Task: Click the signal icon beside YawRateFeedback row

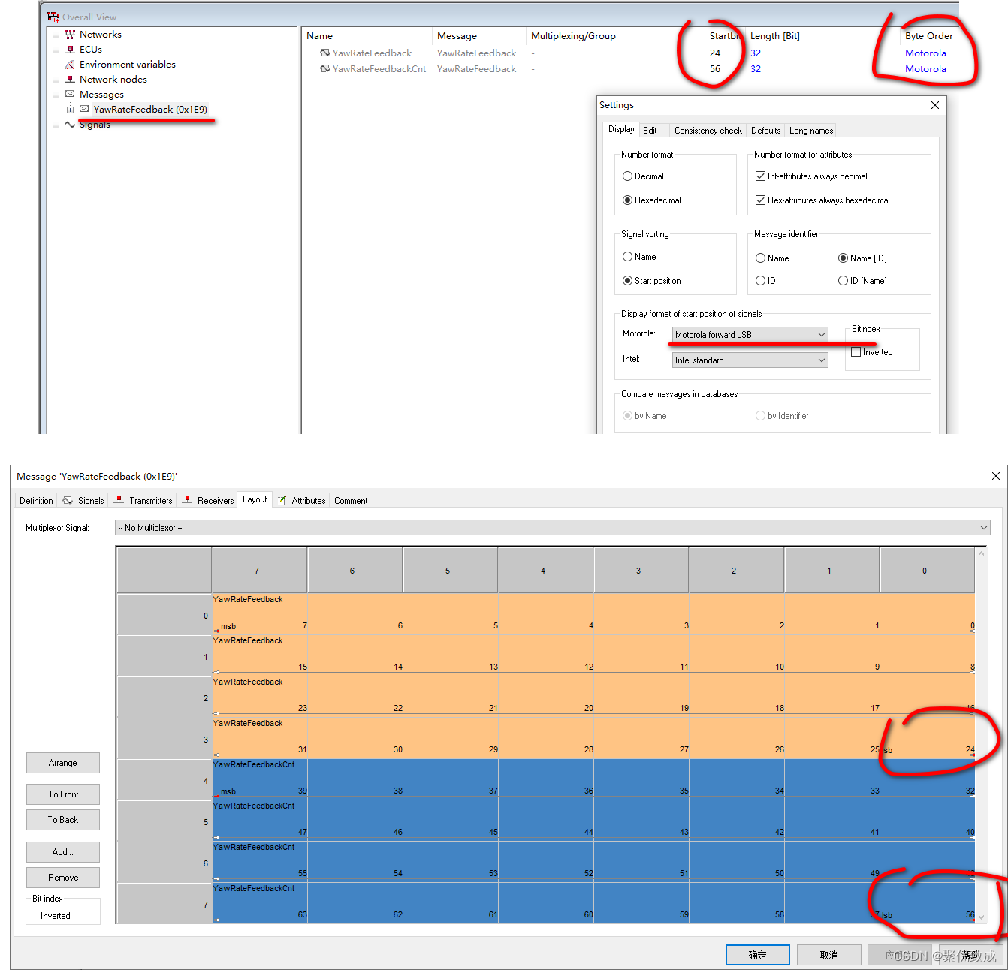Action: click(x=324, y=53)
